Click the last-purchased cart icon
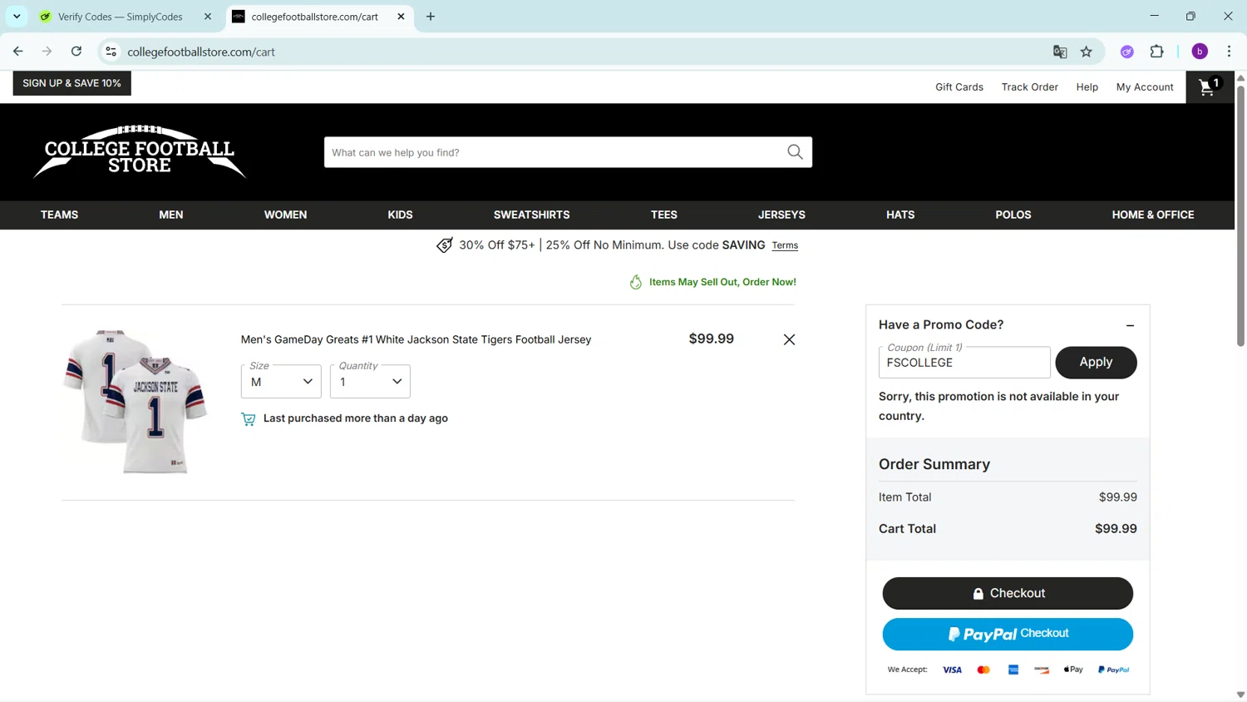 [x=248, y=418]
